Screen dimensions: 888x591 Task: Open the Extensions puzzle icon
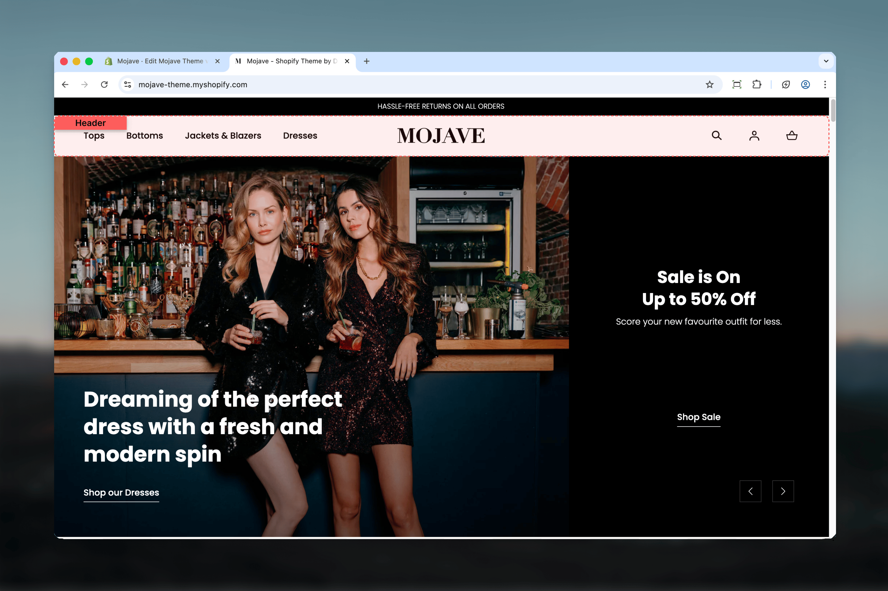[757, 84]
